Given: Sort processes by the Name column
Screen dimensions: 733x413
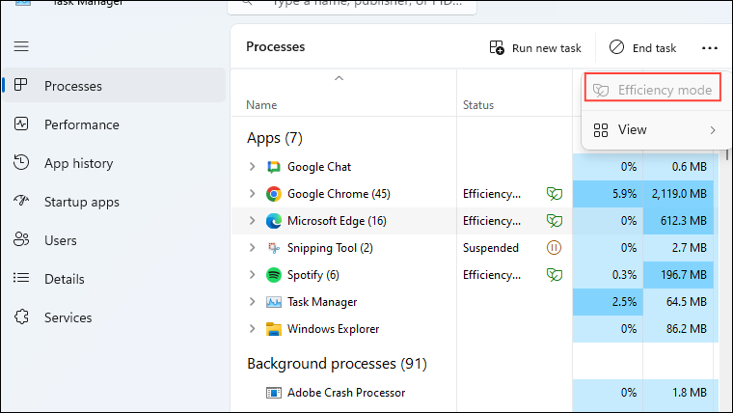Looking at the screenshot, I should tap(261, 104).
